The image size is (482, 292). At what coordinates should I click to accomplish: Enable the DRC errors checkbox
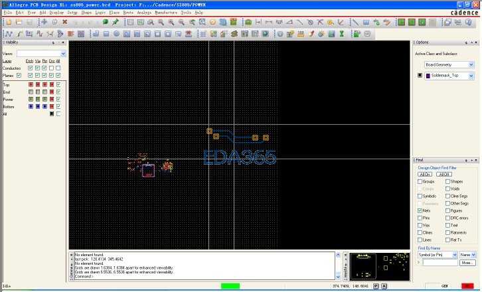pos(448,218)
